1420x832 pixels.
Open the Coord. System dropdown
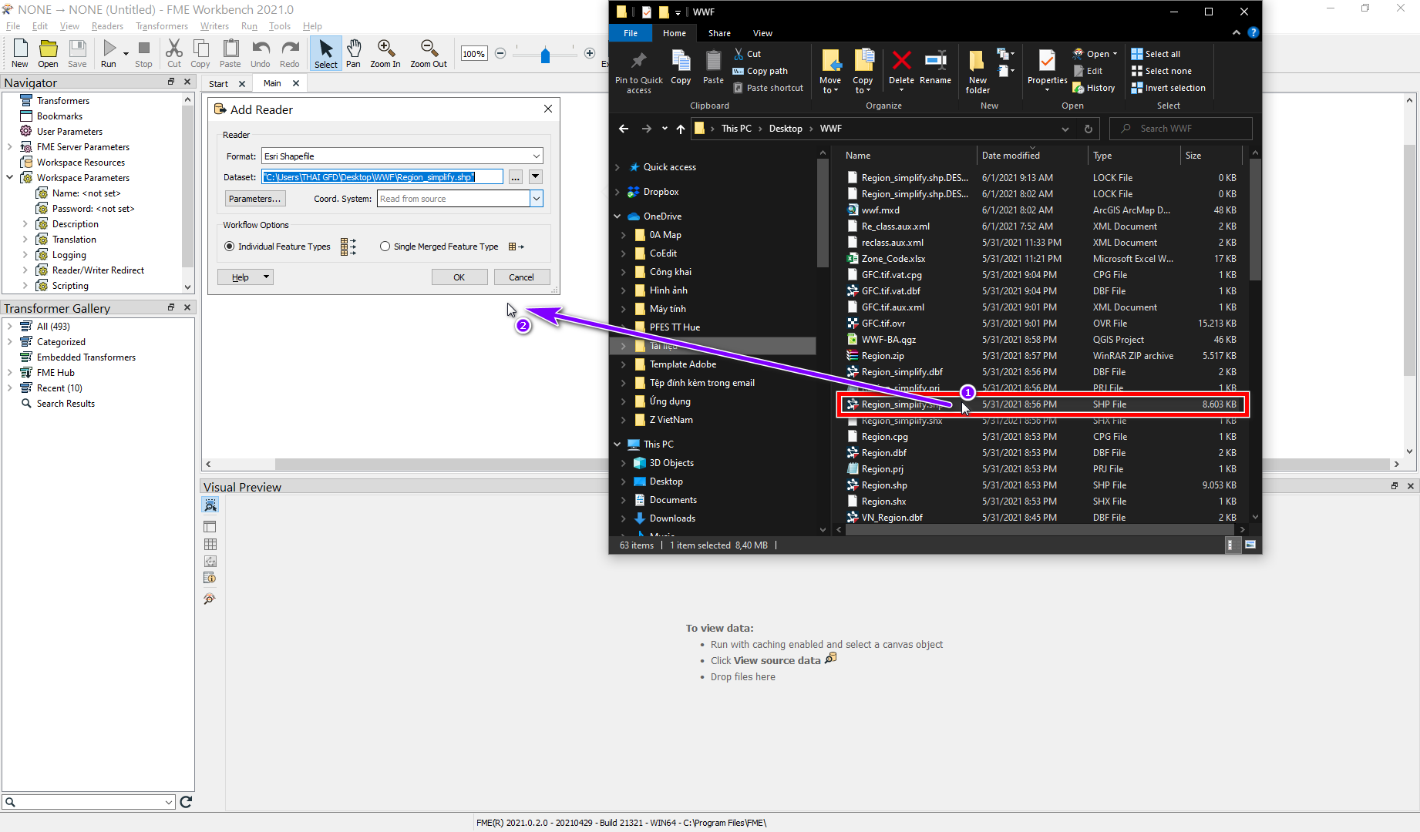(537, 199)
